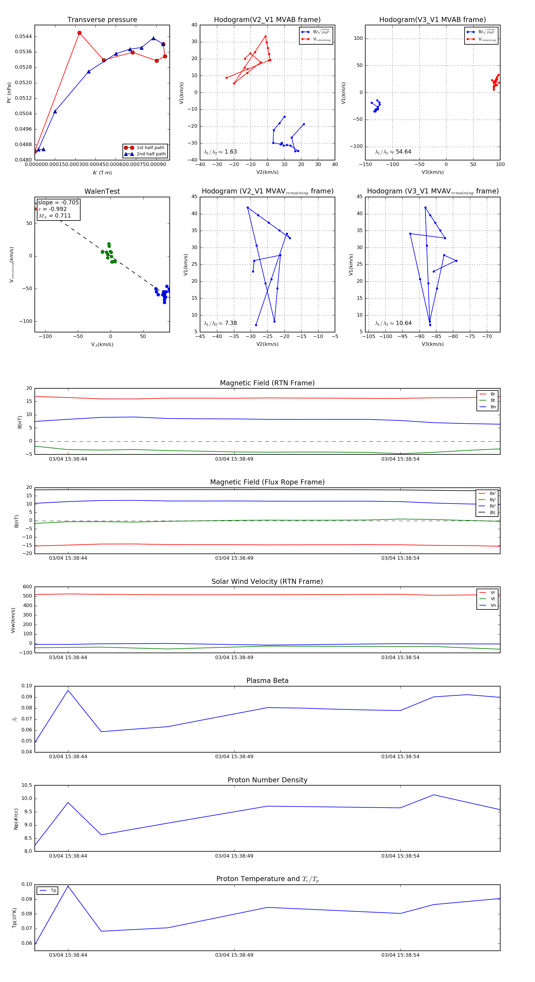Click the highest red point in Transverse pressure
The height and width of the screenshot is (982, 535).
79,33
